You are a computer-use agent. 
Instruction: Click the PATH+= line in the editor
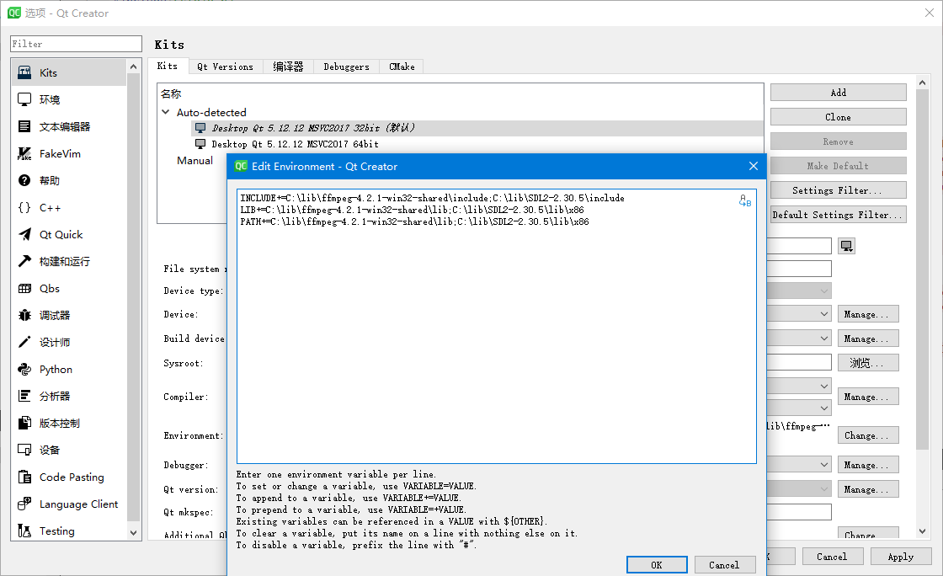tap(414, 221)
